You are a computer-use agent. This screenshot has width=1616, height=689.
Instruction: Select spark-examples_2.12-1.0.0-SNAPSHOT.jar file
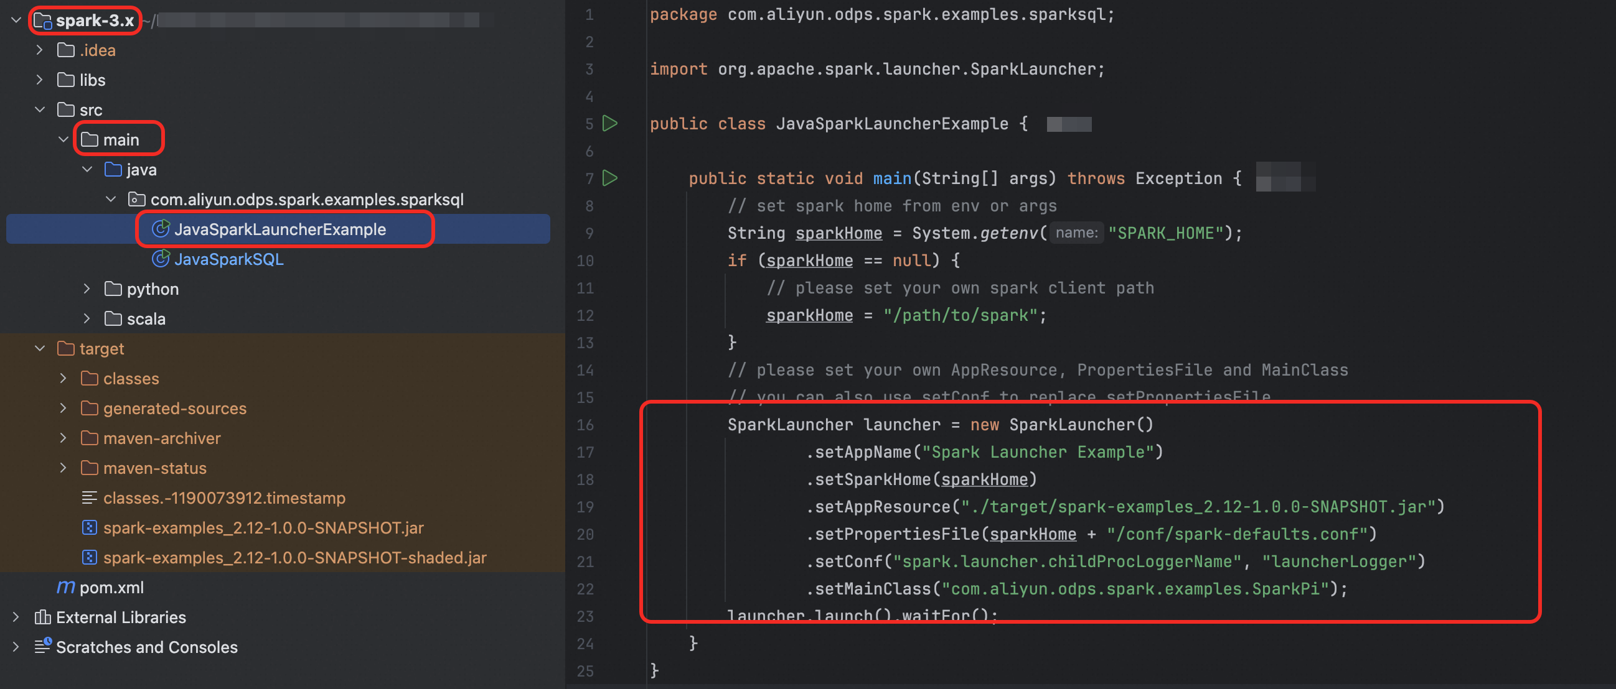[x=263, y=528]
